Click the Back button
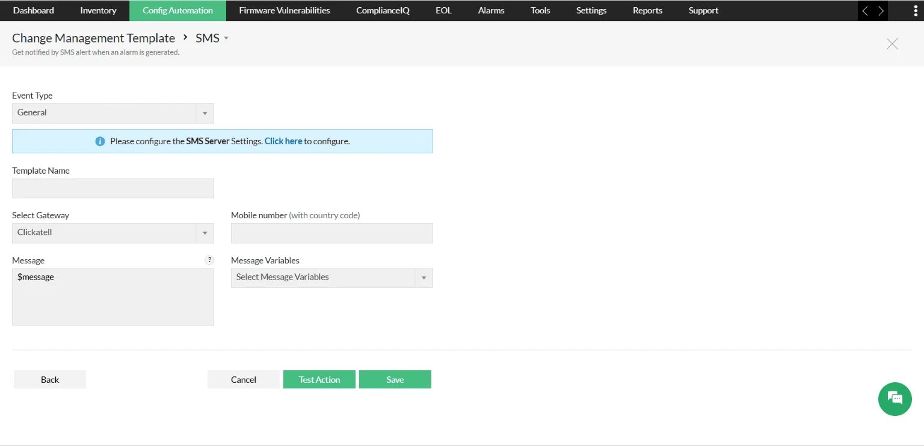This screenshot has height=446, width=924. [x=50, y=379]
